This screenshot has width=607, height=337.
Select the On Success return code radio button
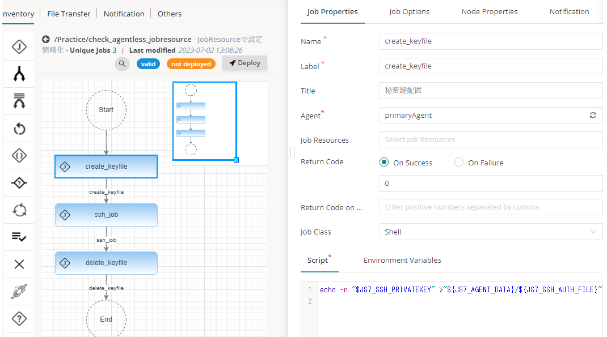[384, 162]
